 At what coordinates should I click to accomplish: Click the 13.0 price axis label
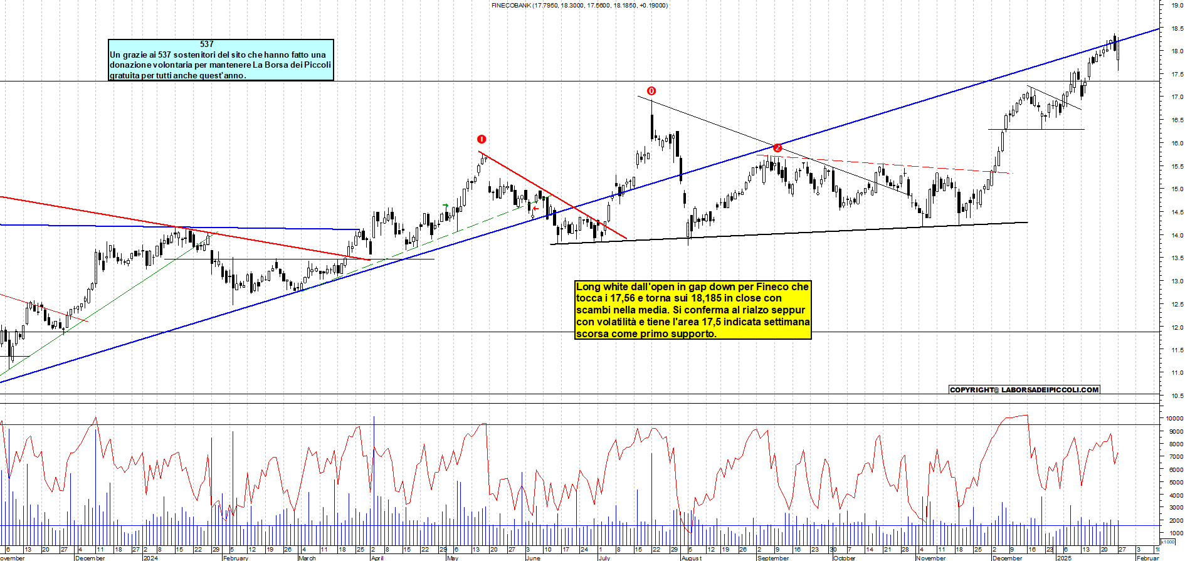point(1177,281)
